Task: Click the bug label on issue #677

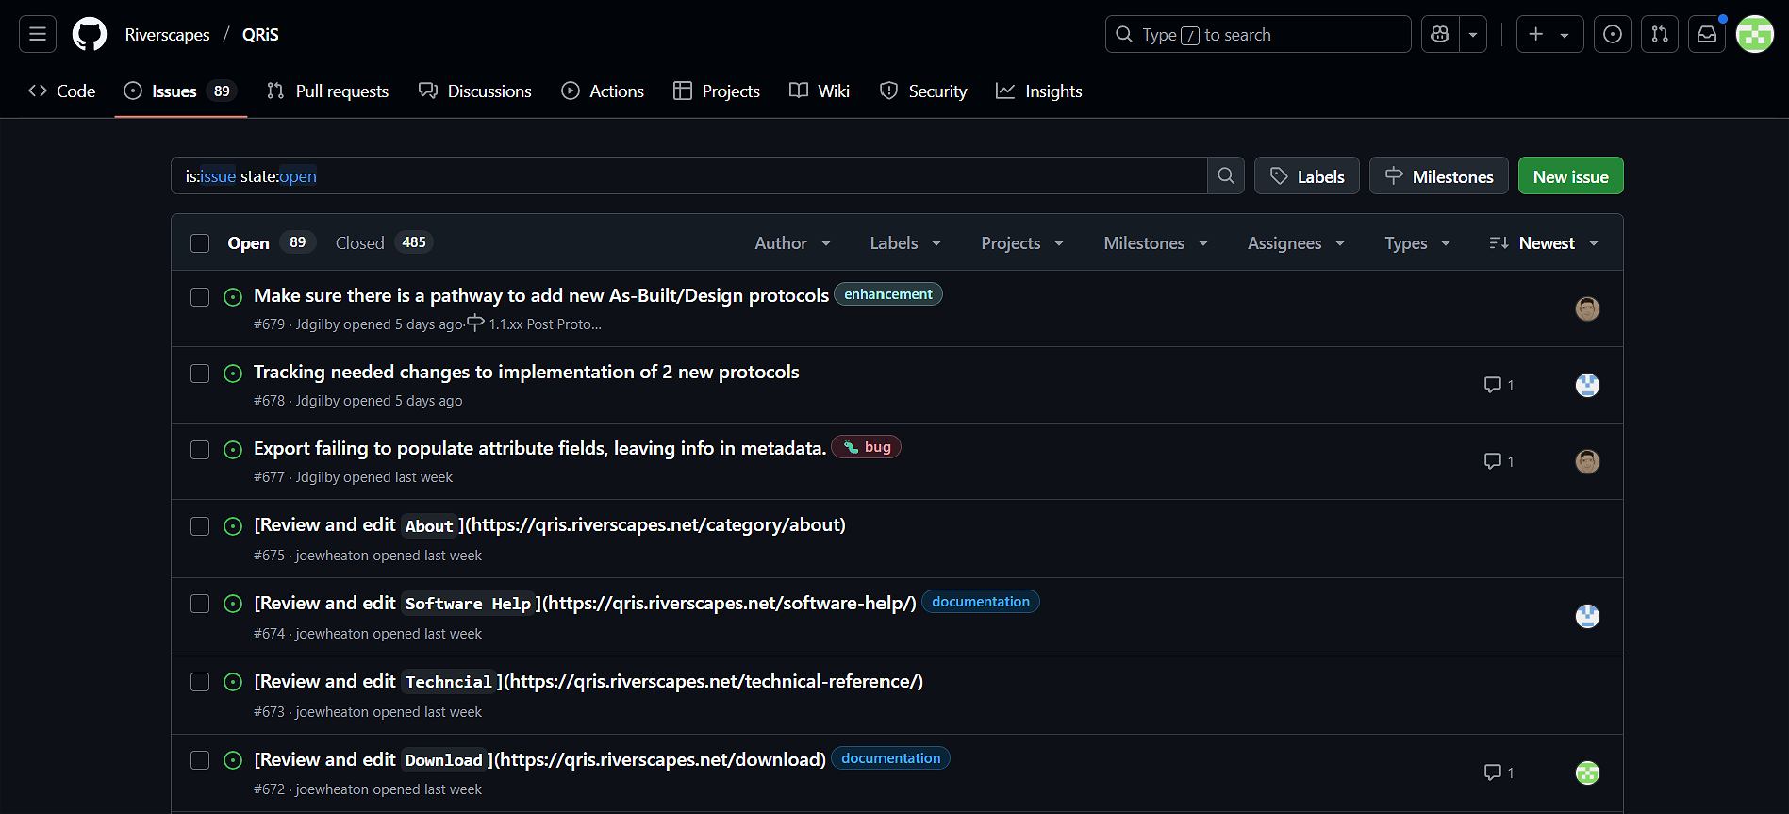Action: 867,447
